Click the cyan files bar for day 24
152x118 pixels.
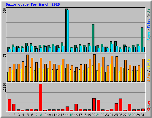[112, 48]
